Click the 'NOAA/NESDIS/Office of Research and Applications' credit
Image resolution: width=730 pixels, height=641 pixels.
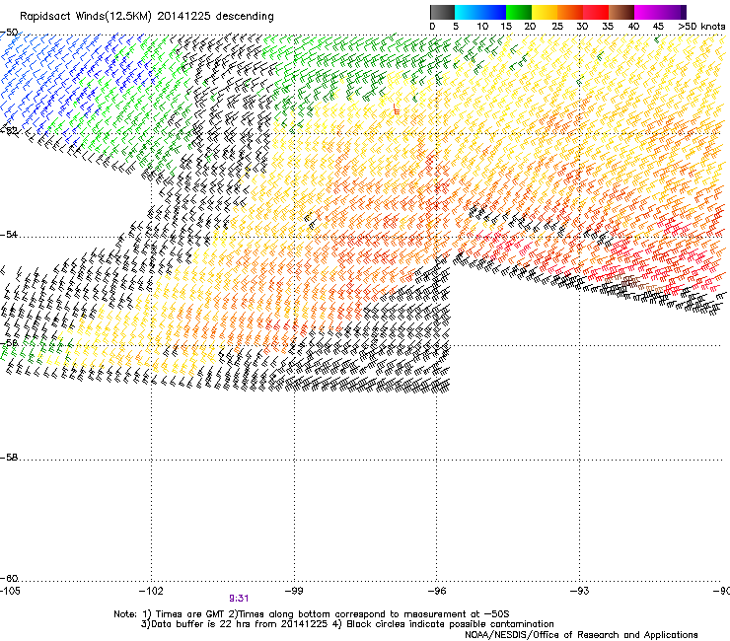[581, 635]
